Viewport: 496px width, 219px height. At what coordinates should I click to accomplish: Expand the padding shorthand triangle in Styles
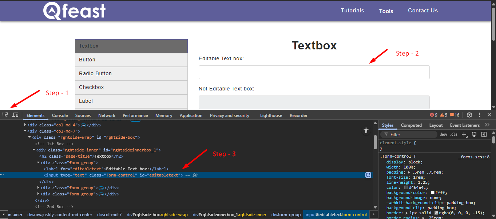[409, 173]
